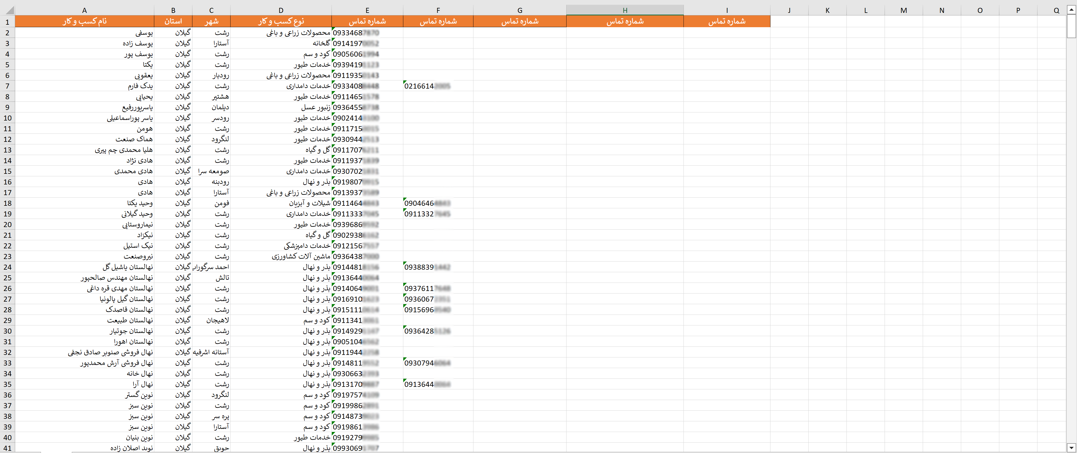Select the city cell 'تالش'
The image size is (1077, 453).
(211, 278)
